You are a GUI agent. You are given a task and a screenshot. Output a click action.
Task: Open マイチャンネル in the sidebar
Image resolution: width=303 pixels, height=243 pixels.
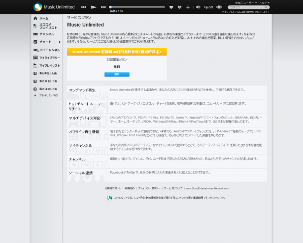pyautogui.click(x=46, y=50)
